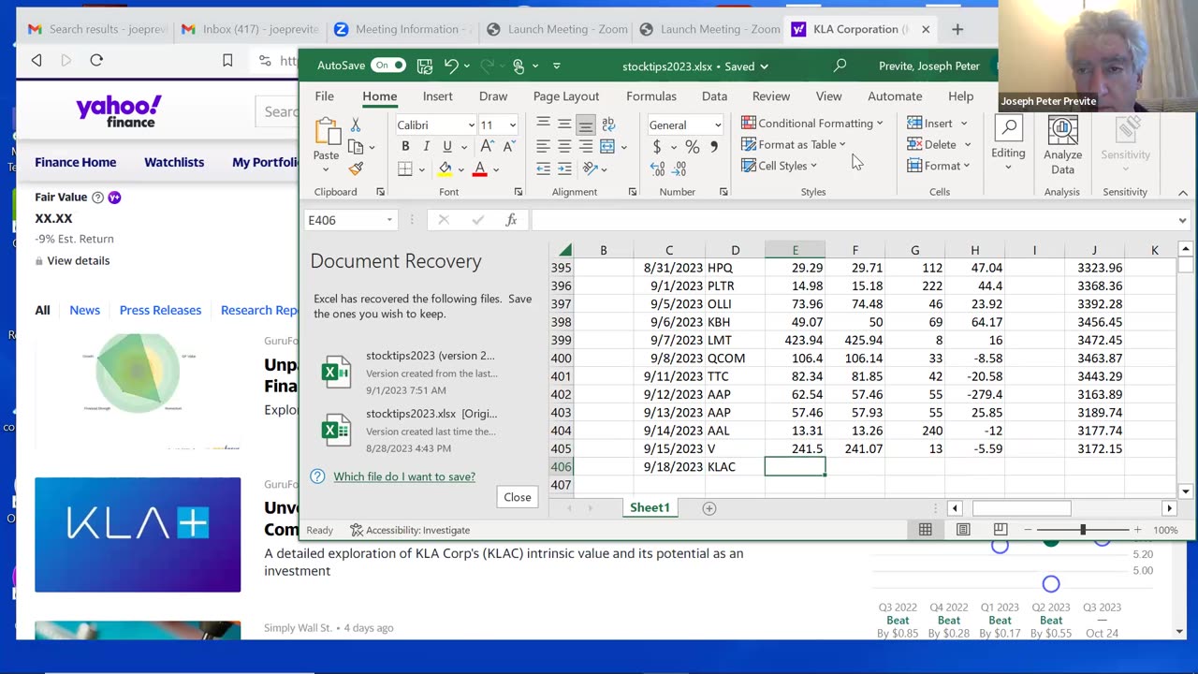The image size is (1198, 674).
Task: Click the Align Right icon
Action: (x=586, y=146)
